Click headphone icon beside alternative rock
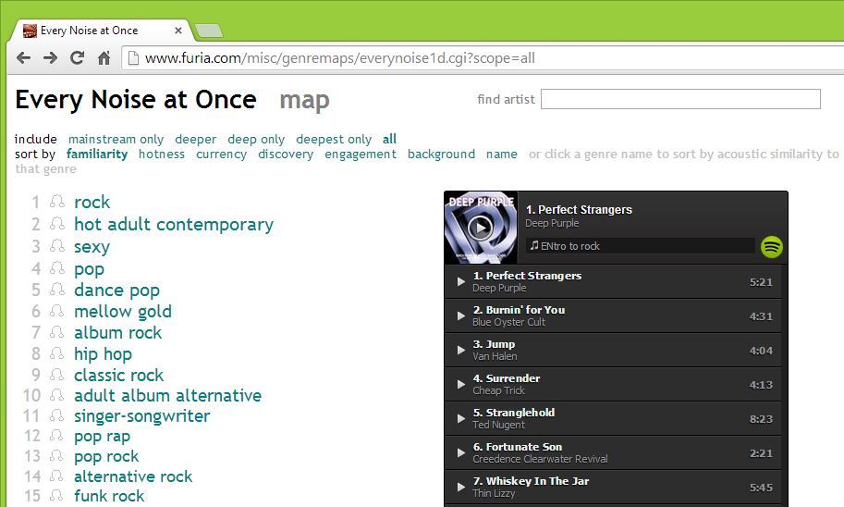Image resolution: width=844 pixels, height=507 pixels. 57,476
